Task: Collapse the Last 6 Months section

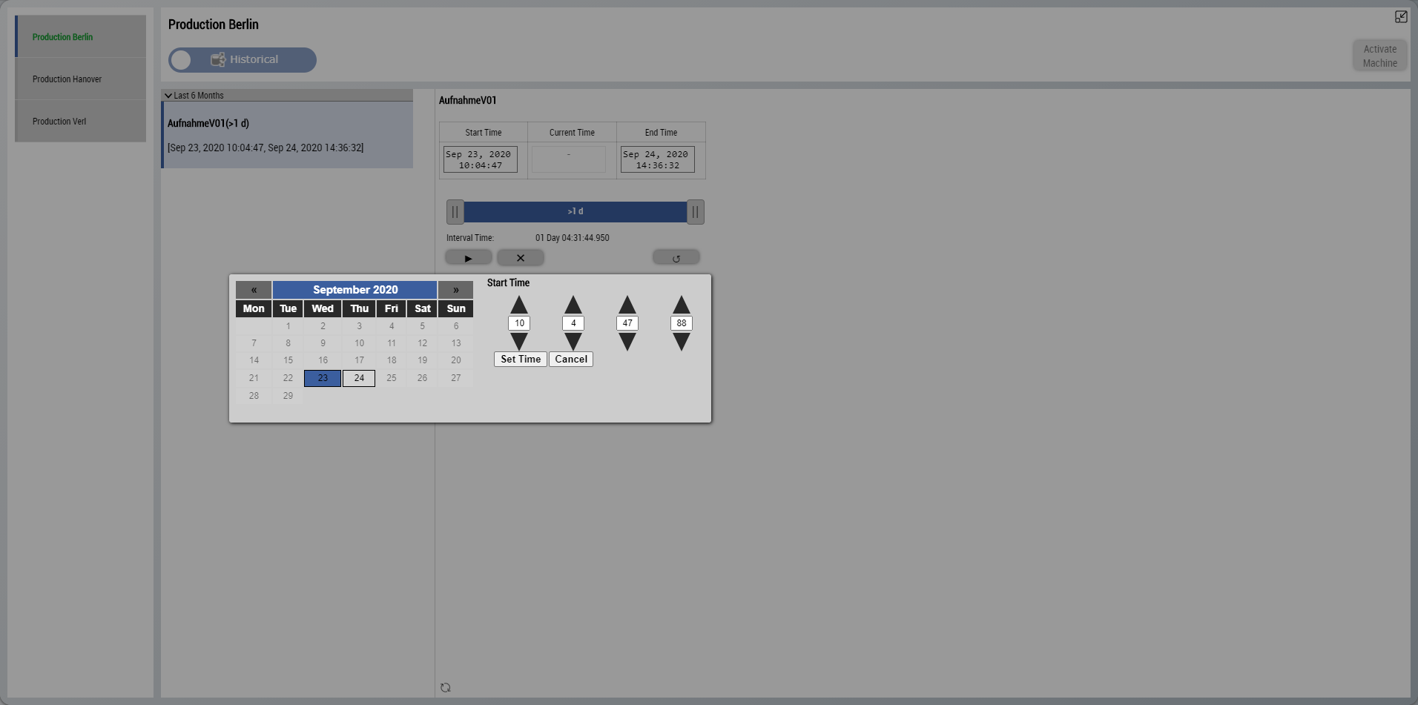Action: tap(168, 95)
